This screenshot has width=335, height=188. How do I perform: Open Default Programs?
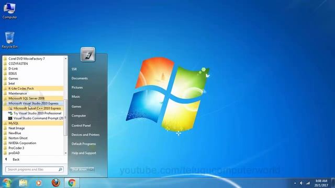84,144
